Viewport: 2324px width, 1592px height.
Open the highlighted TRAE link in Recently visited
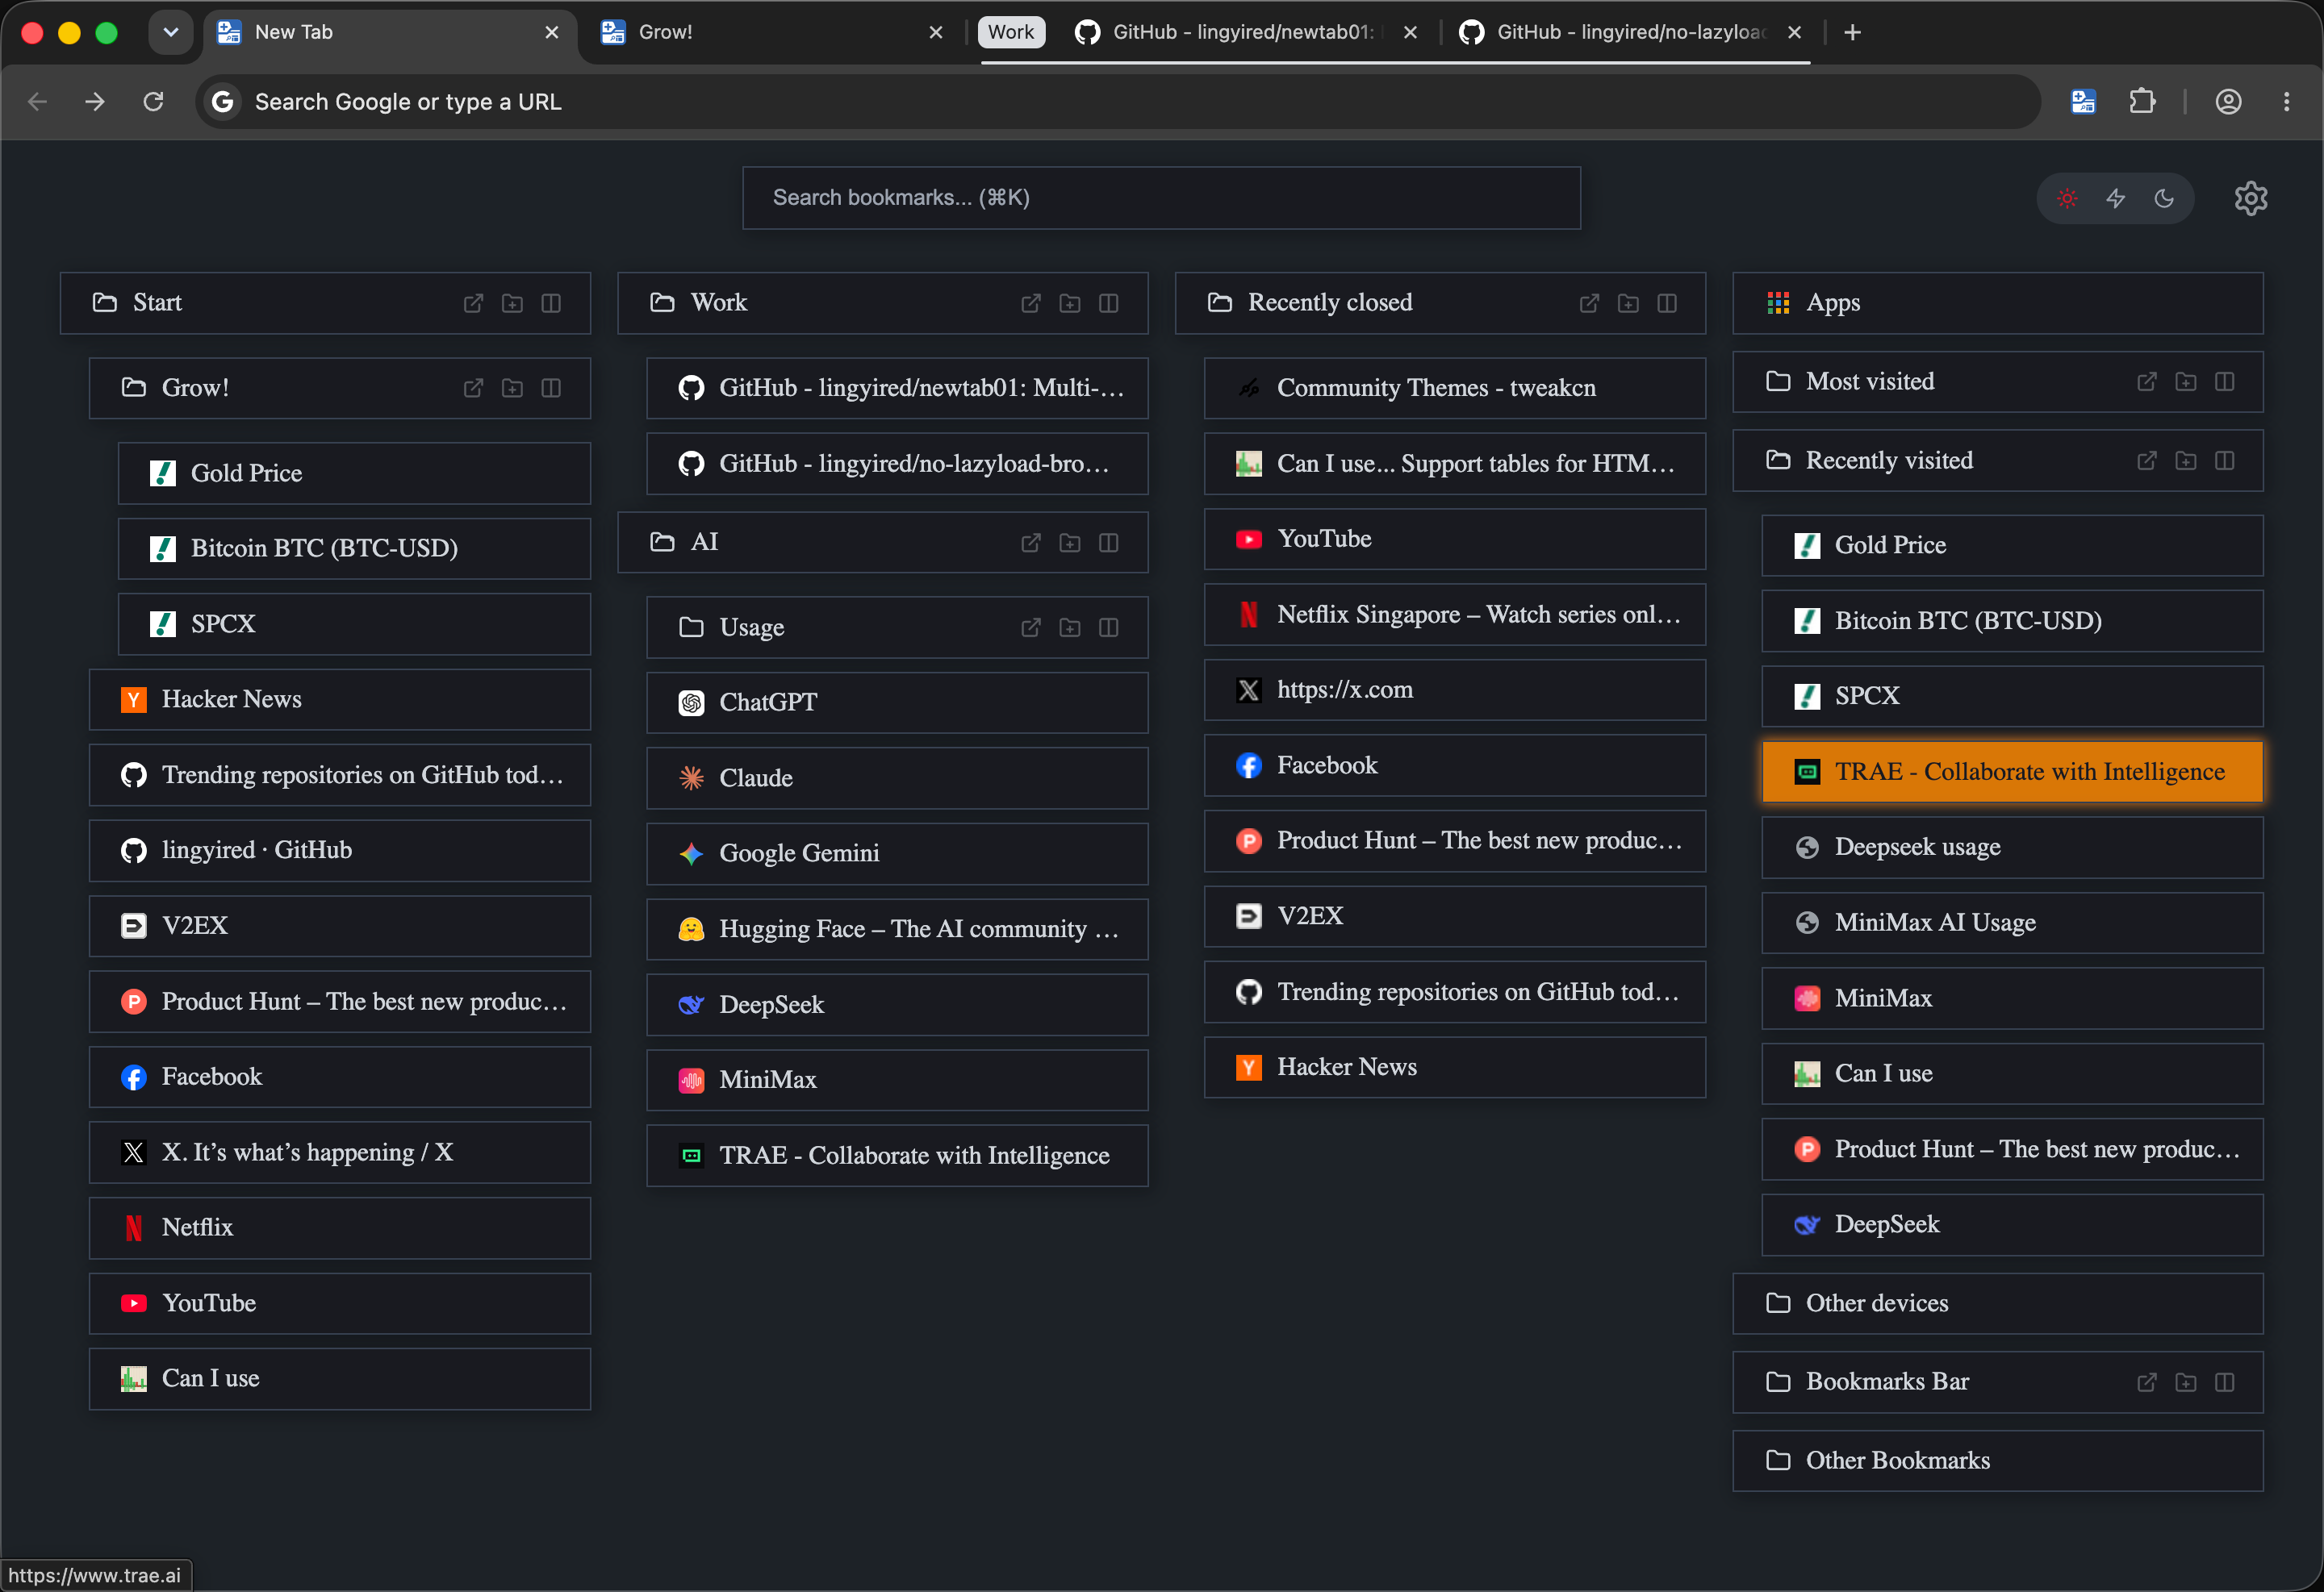[x=2012, y=772]
